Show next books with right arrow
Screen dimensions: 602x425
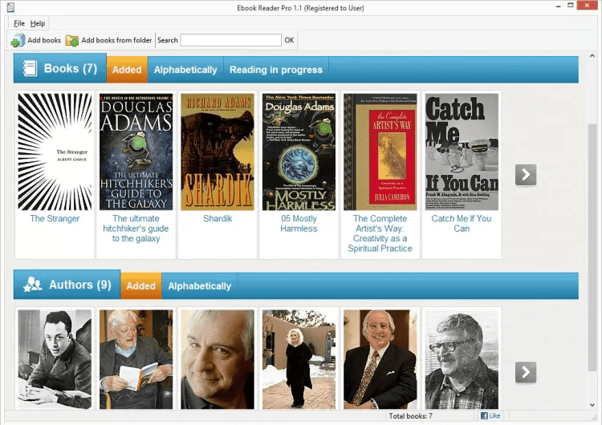tap(526, 174)
